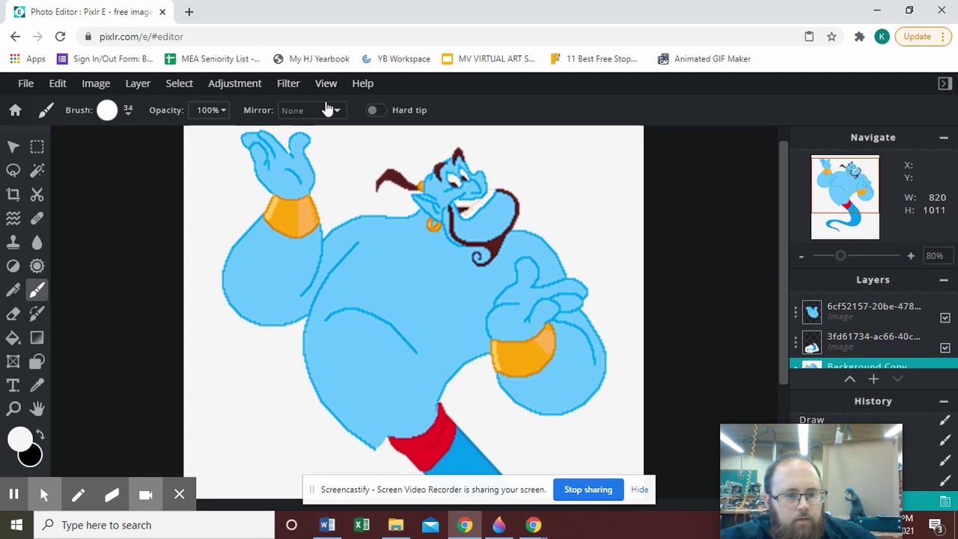The image size is (958, 539).
Task: Toggle visibility of 3fd61734 layer
Action: coord(945,348)
